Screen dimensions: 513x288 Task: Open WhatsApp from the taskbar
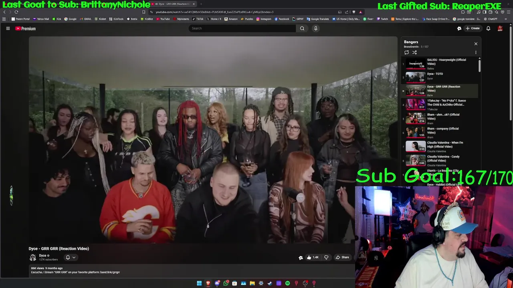[226, 283]
